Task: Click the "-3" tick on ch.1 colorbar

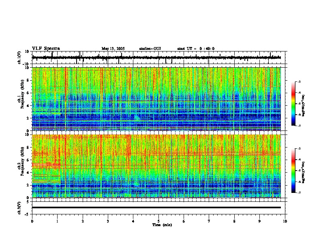Action: 299,81
